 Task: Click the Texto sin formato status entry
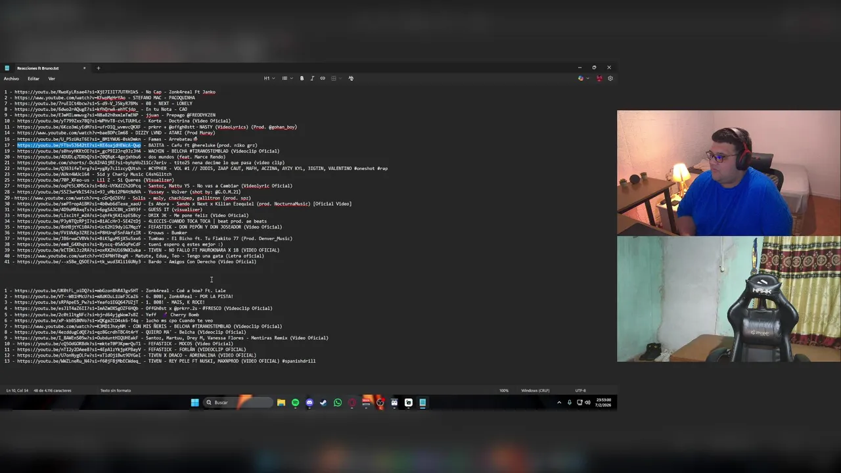coord(116,390)
